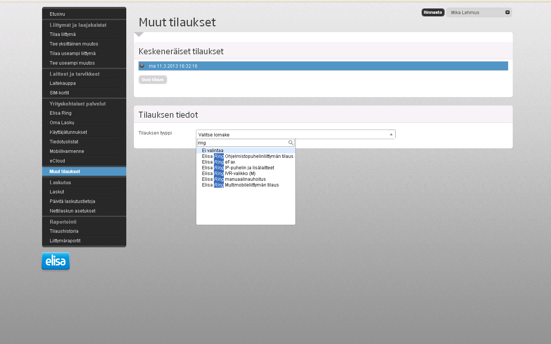
Task: Click Liittymät ja laajakaistat section header
Action: (x=78, y=25)
